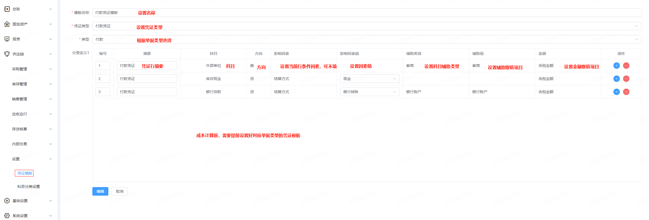Click the 模版名称 input field
Screen dimensions: 649x220
point(367,13)
